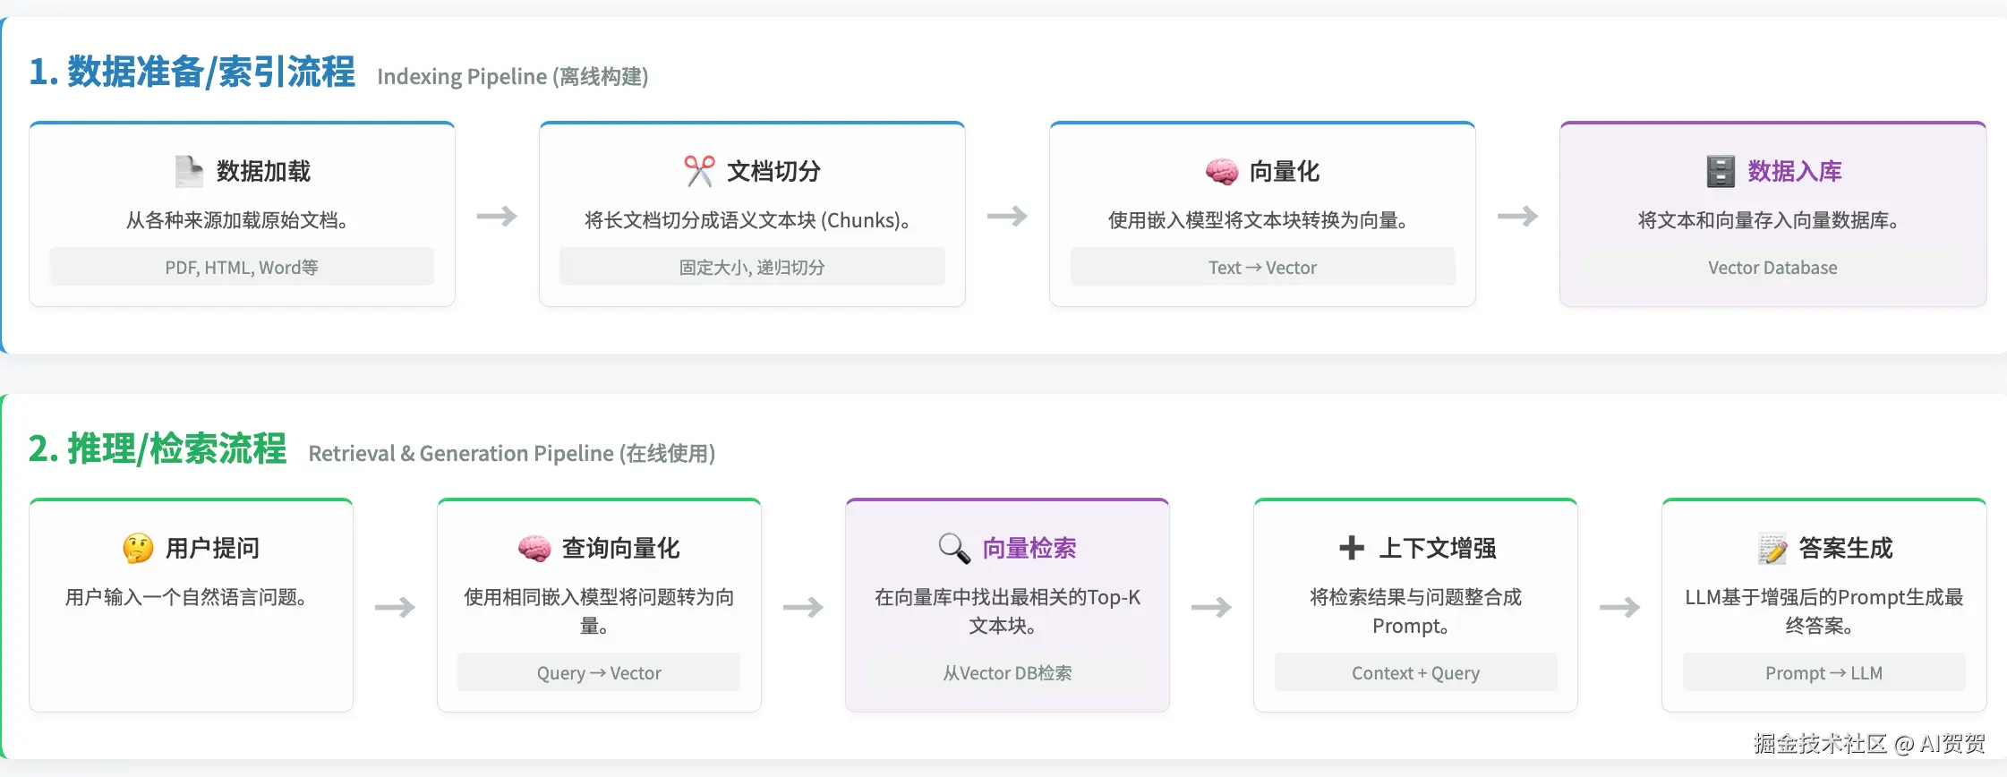Click the text '从各种来源加载原始文档。'

coord(237,219)
